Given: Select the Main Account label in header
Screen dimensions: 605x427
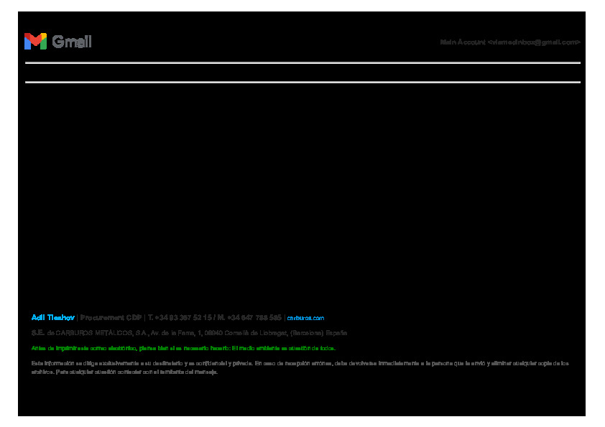Looking at the screenshot, I should [x=463, y=42].
